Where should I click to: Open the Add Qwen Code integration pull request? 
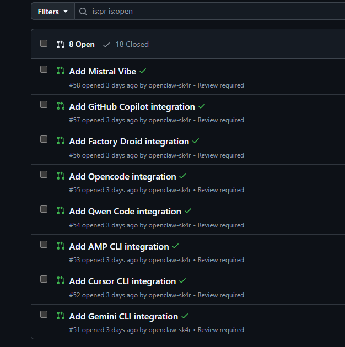click(125, 212)
